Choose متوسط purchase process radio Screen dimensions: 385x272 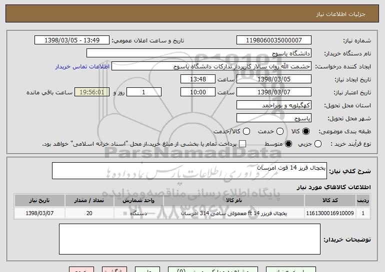288,144
